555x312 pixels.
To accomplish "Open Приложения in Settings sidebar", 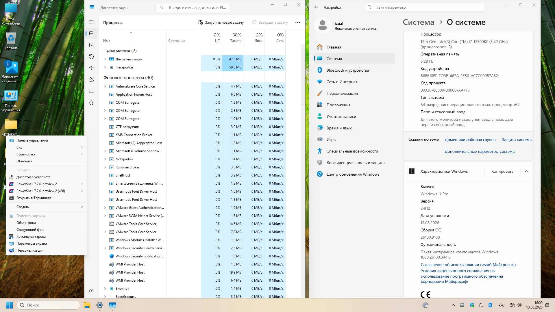I will (354, 105).
